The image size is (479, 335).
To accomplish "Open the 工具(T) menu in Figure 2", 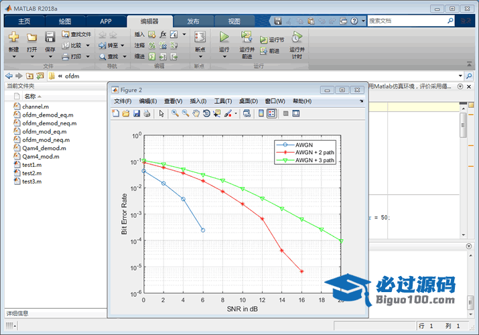I will (223, 101).
